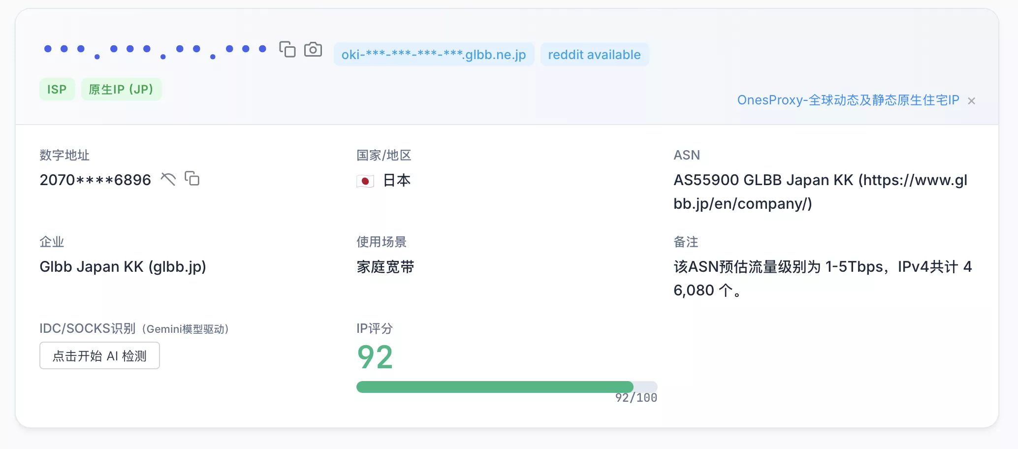Open the OnesProxy residential IP link
This screenshot has width=1018, height=449.
[x=848, y=100]
